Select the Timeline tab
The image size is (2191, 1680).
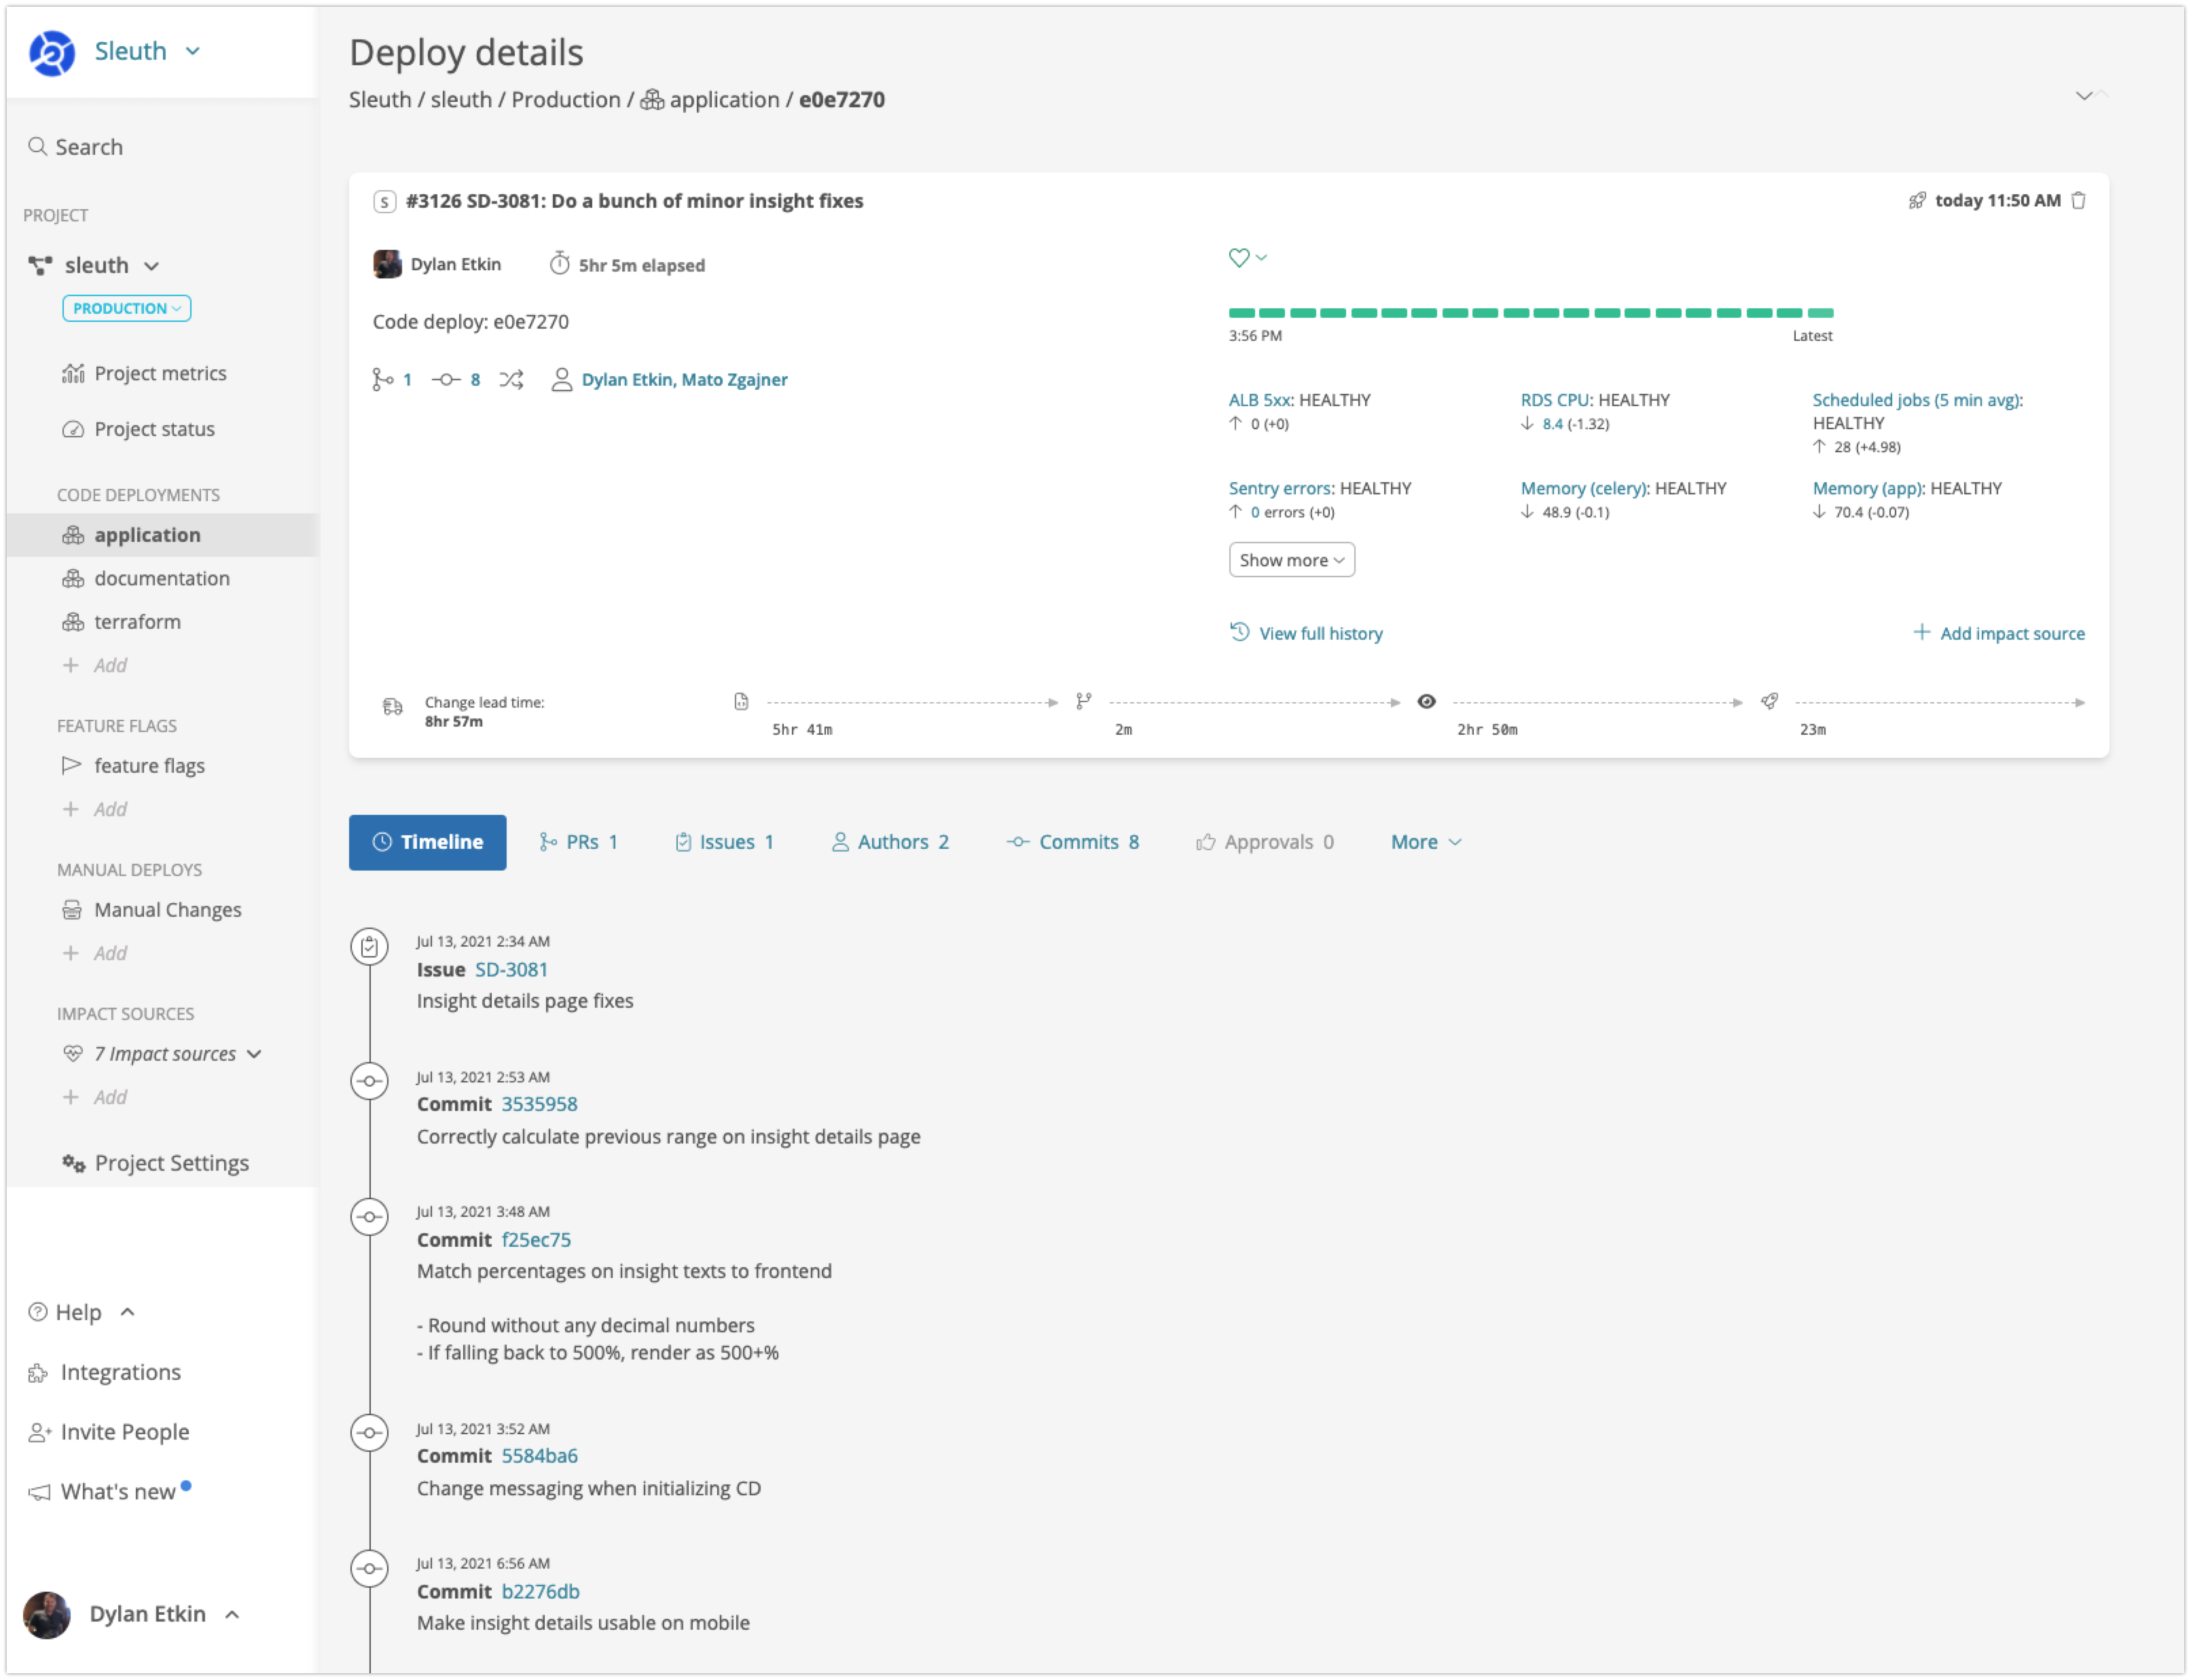(427, 842)
